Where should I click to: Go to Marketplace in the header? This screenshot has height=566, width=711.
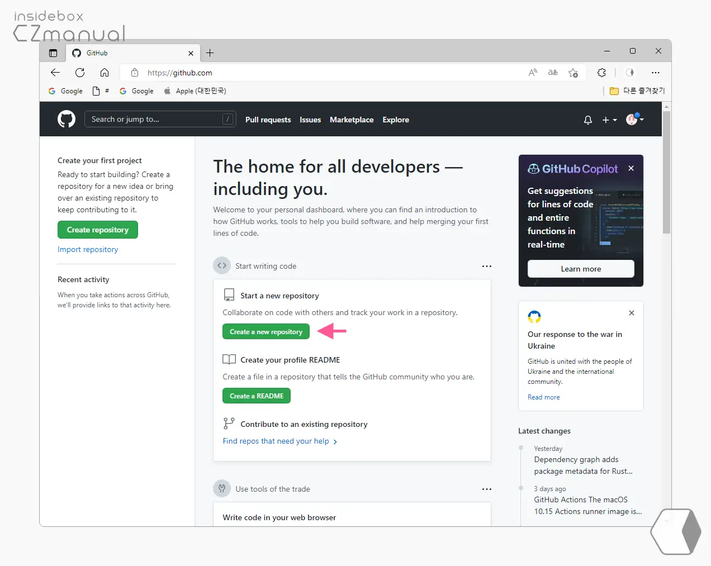[x=352, y=120]
